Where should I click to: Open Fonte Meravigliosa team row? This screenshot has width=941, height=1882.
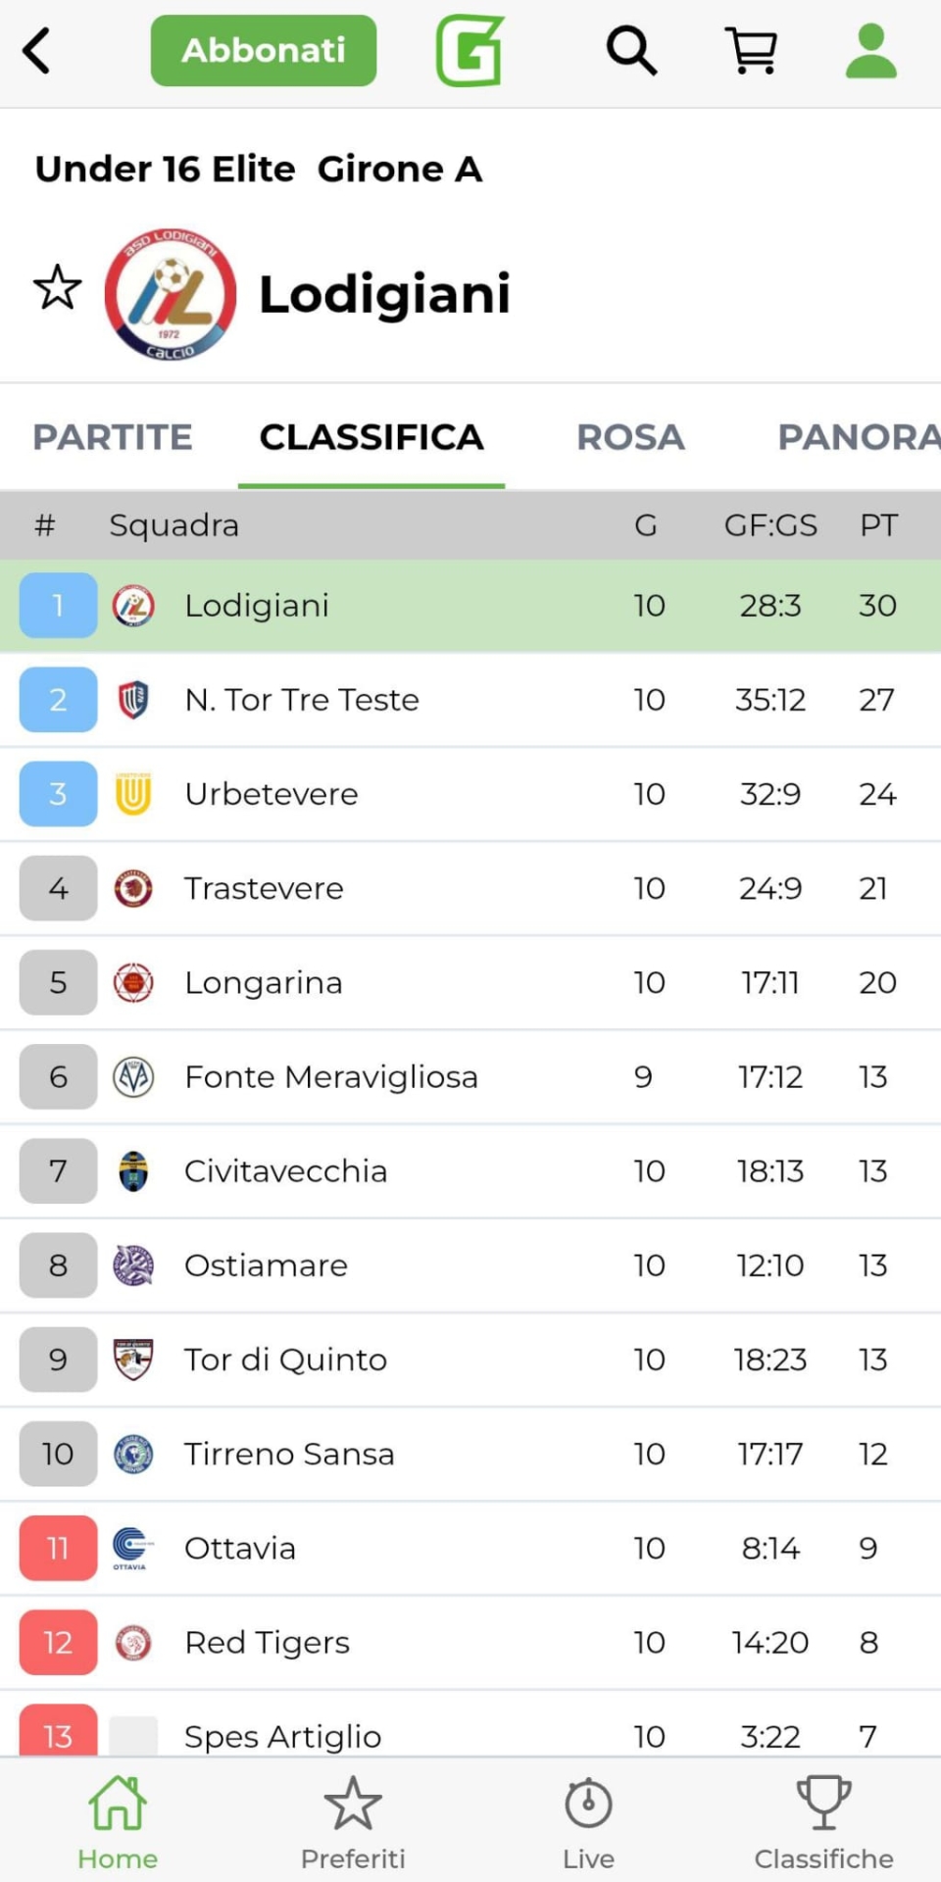coord(331,1077)
